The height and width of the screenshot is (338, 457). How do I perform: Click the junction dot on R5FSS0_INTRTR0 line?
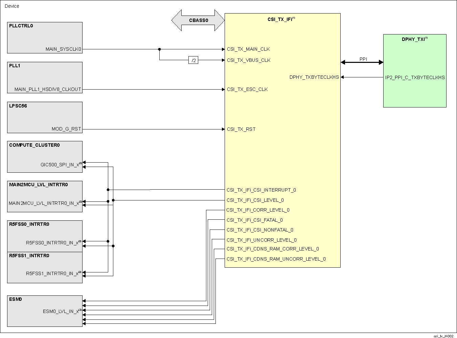point(108,242)
